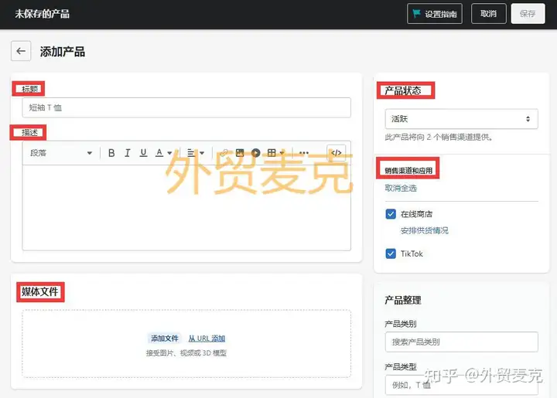The image size is (557, 398).
Task: Click the 添加文件 add file button
Action: [x=165, y=338]
